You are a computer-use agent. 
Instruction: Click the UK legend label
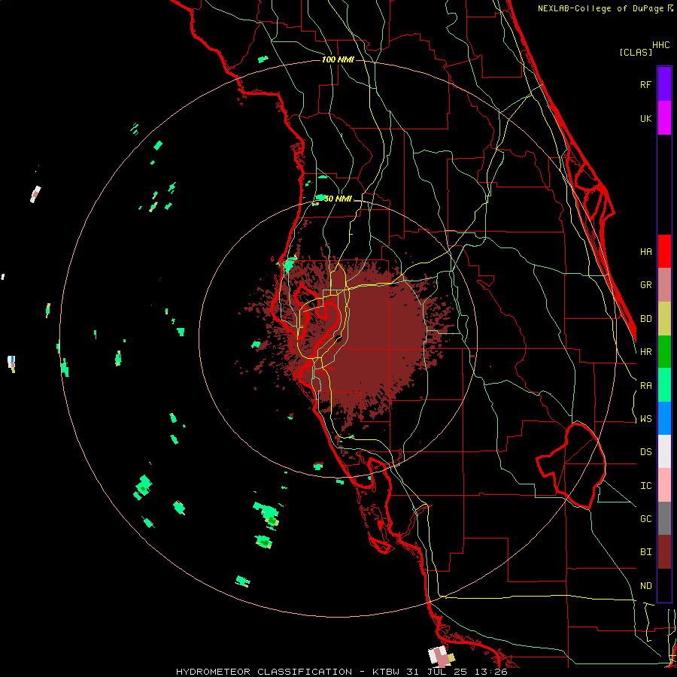click(645, 118)
